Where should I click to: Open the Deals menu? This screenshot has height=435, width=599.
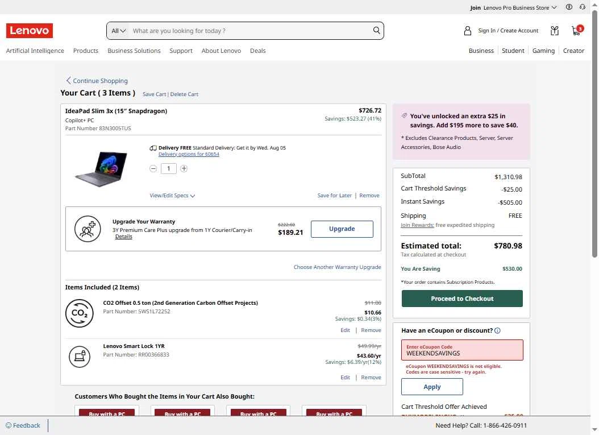point(258,51)
